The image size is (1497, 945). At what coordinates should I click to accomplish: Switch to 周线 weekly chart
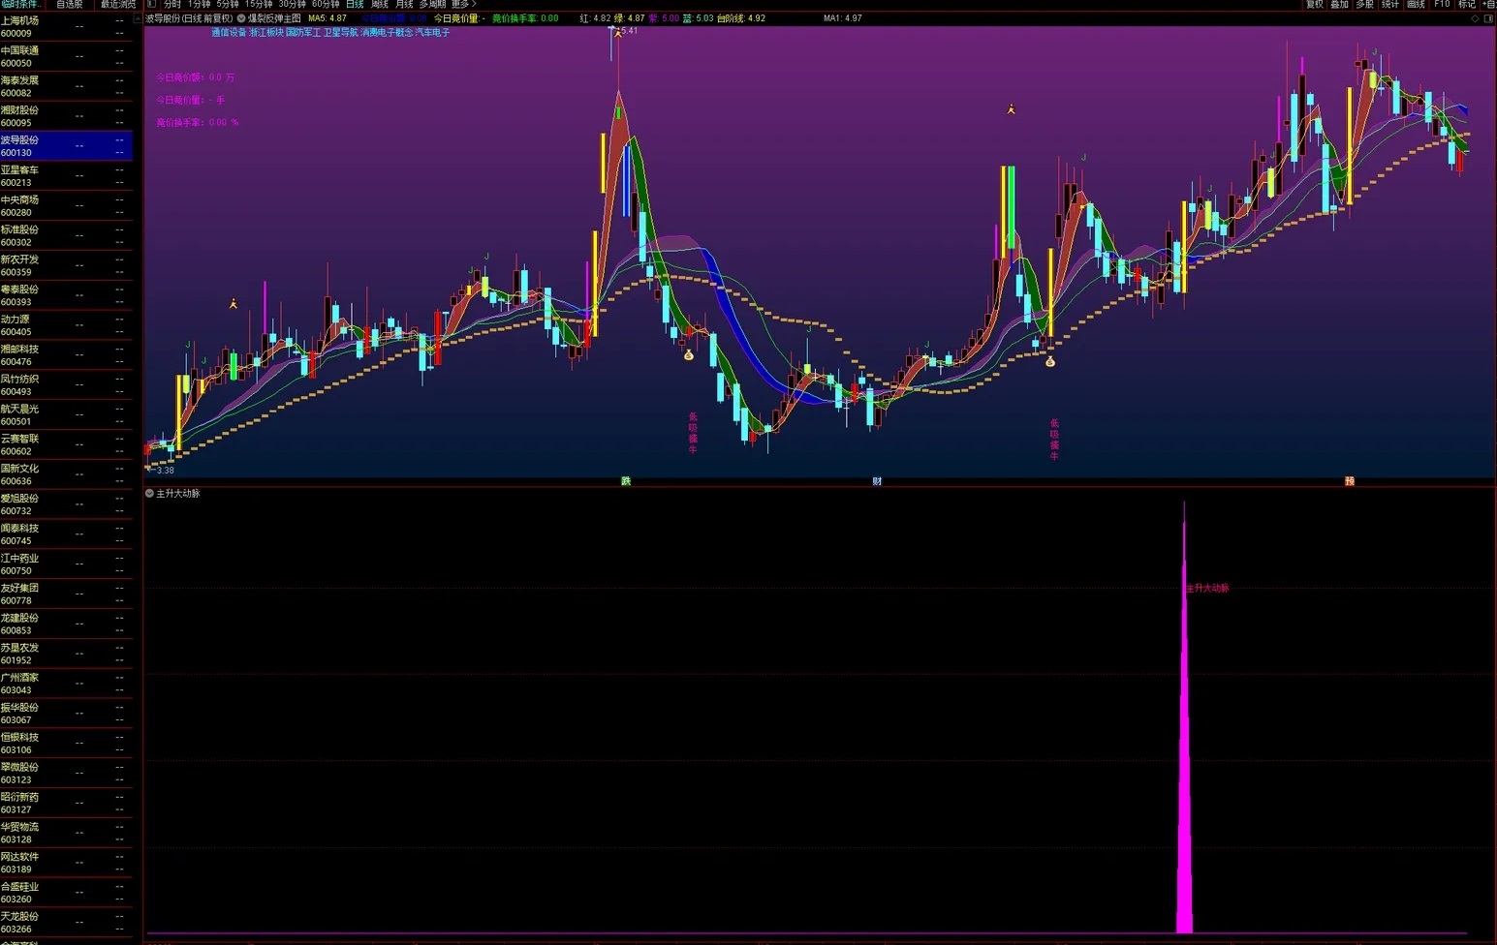380,5
